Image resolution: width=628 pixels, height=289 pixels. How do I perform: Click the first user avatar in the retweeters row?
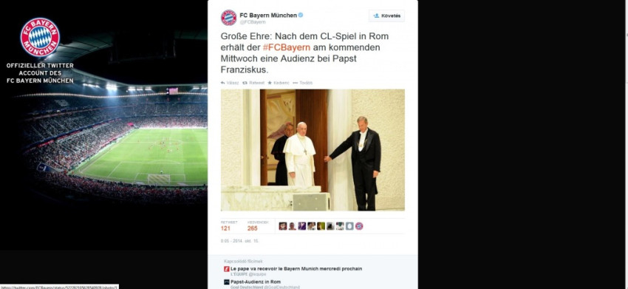283,226
